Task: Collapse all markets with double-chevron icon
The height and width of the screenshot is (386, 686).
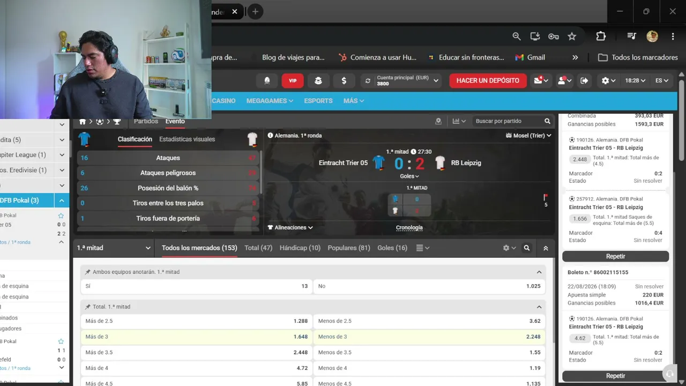Action: [x=546, y=248]
